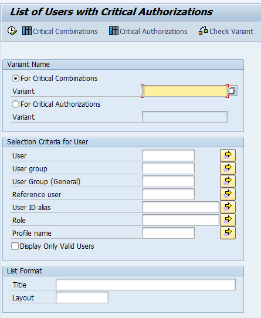
Task: Click the highlighted Variant input field
Action: 185,91
